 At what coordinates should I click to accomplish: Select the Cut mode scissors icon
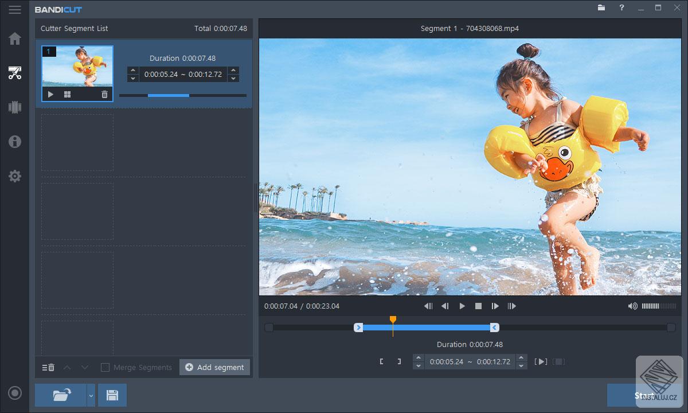(x=15, y=73)
